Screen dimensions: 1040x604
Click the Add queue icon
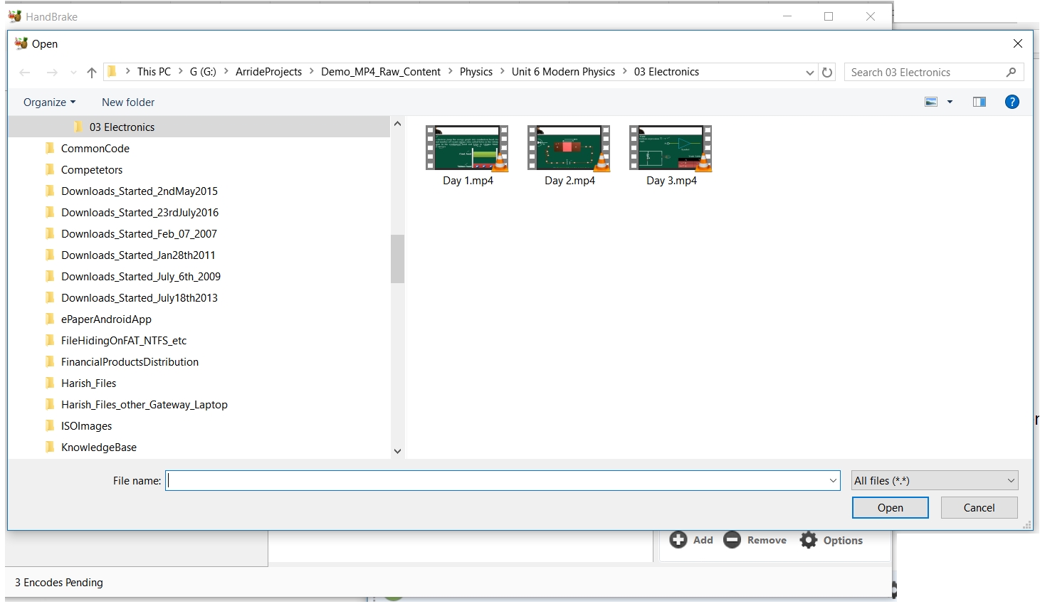point(678,540)
